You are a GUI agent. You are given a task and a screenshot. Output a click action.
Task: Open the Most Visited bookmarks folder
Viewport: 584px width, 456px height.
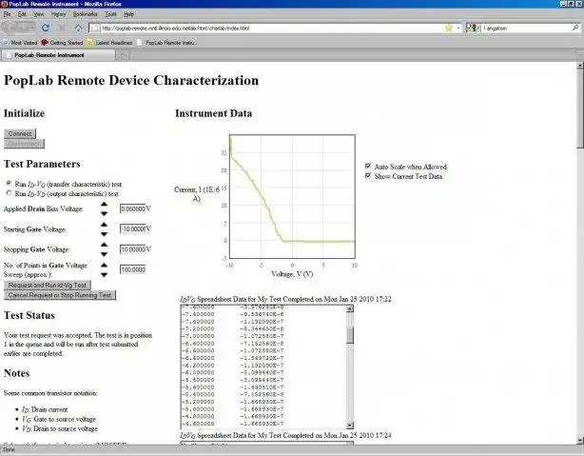pyautogui.click(x=20, y=43)
